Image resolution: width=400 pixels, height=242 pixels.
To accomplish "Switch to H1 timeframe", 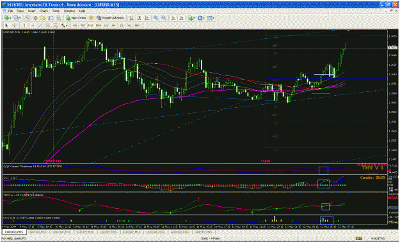I will [106, 26].
